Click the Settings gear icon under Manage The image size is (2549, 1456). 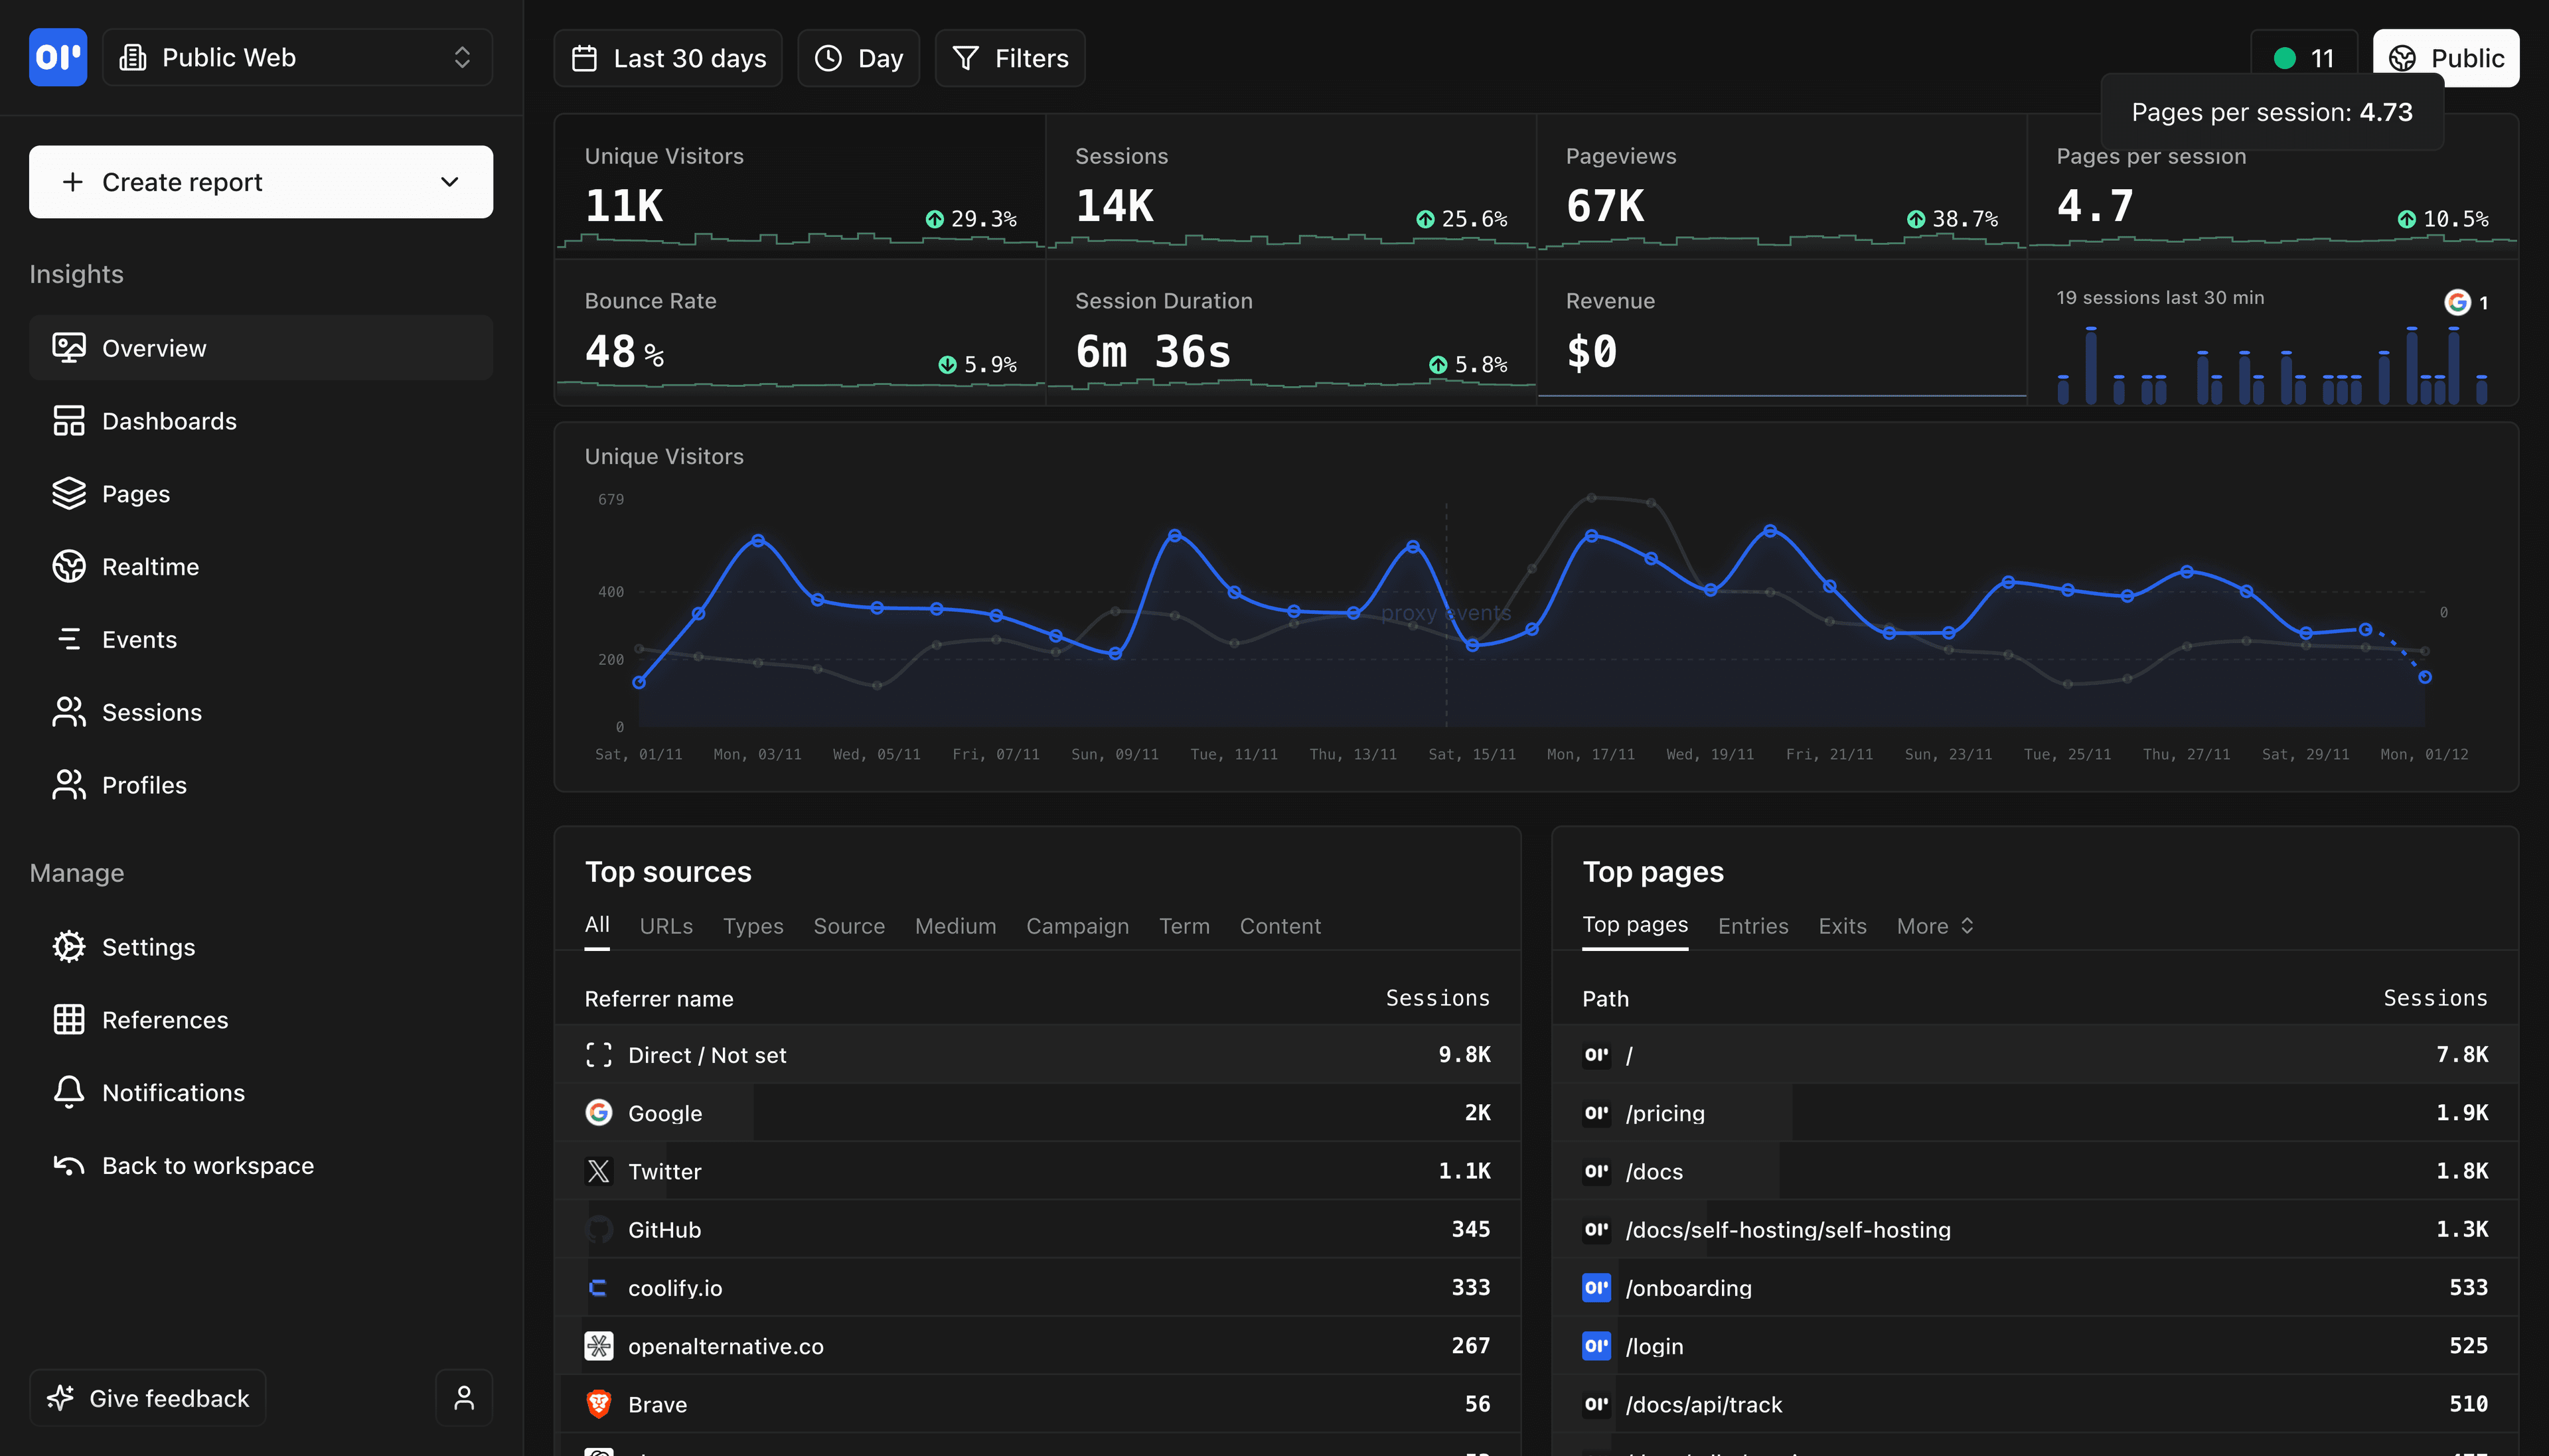tap(68, 946)
